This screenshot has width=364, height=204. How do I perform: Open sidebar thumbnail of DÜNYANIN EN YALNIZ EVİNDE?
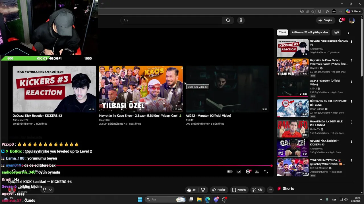[x=293, y=108]
